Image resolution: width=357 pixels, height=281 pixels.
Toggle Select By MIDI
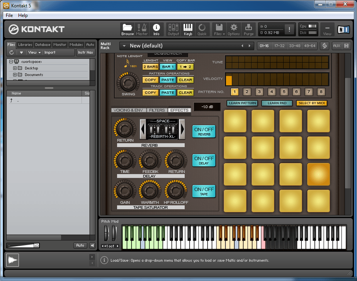point(311,103)
